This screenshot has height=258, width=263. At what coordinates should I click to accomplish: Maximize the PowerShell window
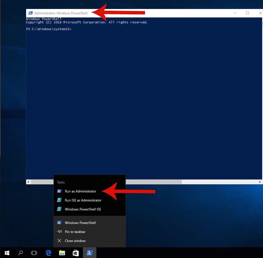pos(248,13)
